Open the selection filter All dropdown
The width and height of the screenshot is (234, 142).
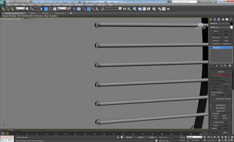click(20, 8)
